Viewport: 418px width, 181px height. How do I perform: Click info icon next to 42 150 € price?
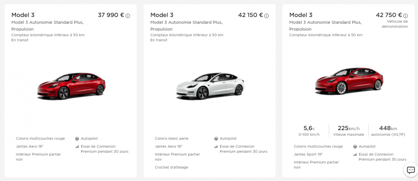[x=266, y=16]
